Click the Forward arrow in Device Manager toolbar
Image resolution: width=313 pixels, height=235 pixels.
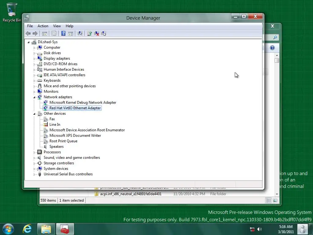pyautogui.click(x=35, y=34)
